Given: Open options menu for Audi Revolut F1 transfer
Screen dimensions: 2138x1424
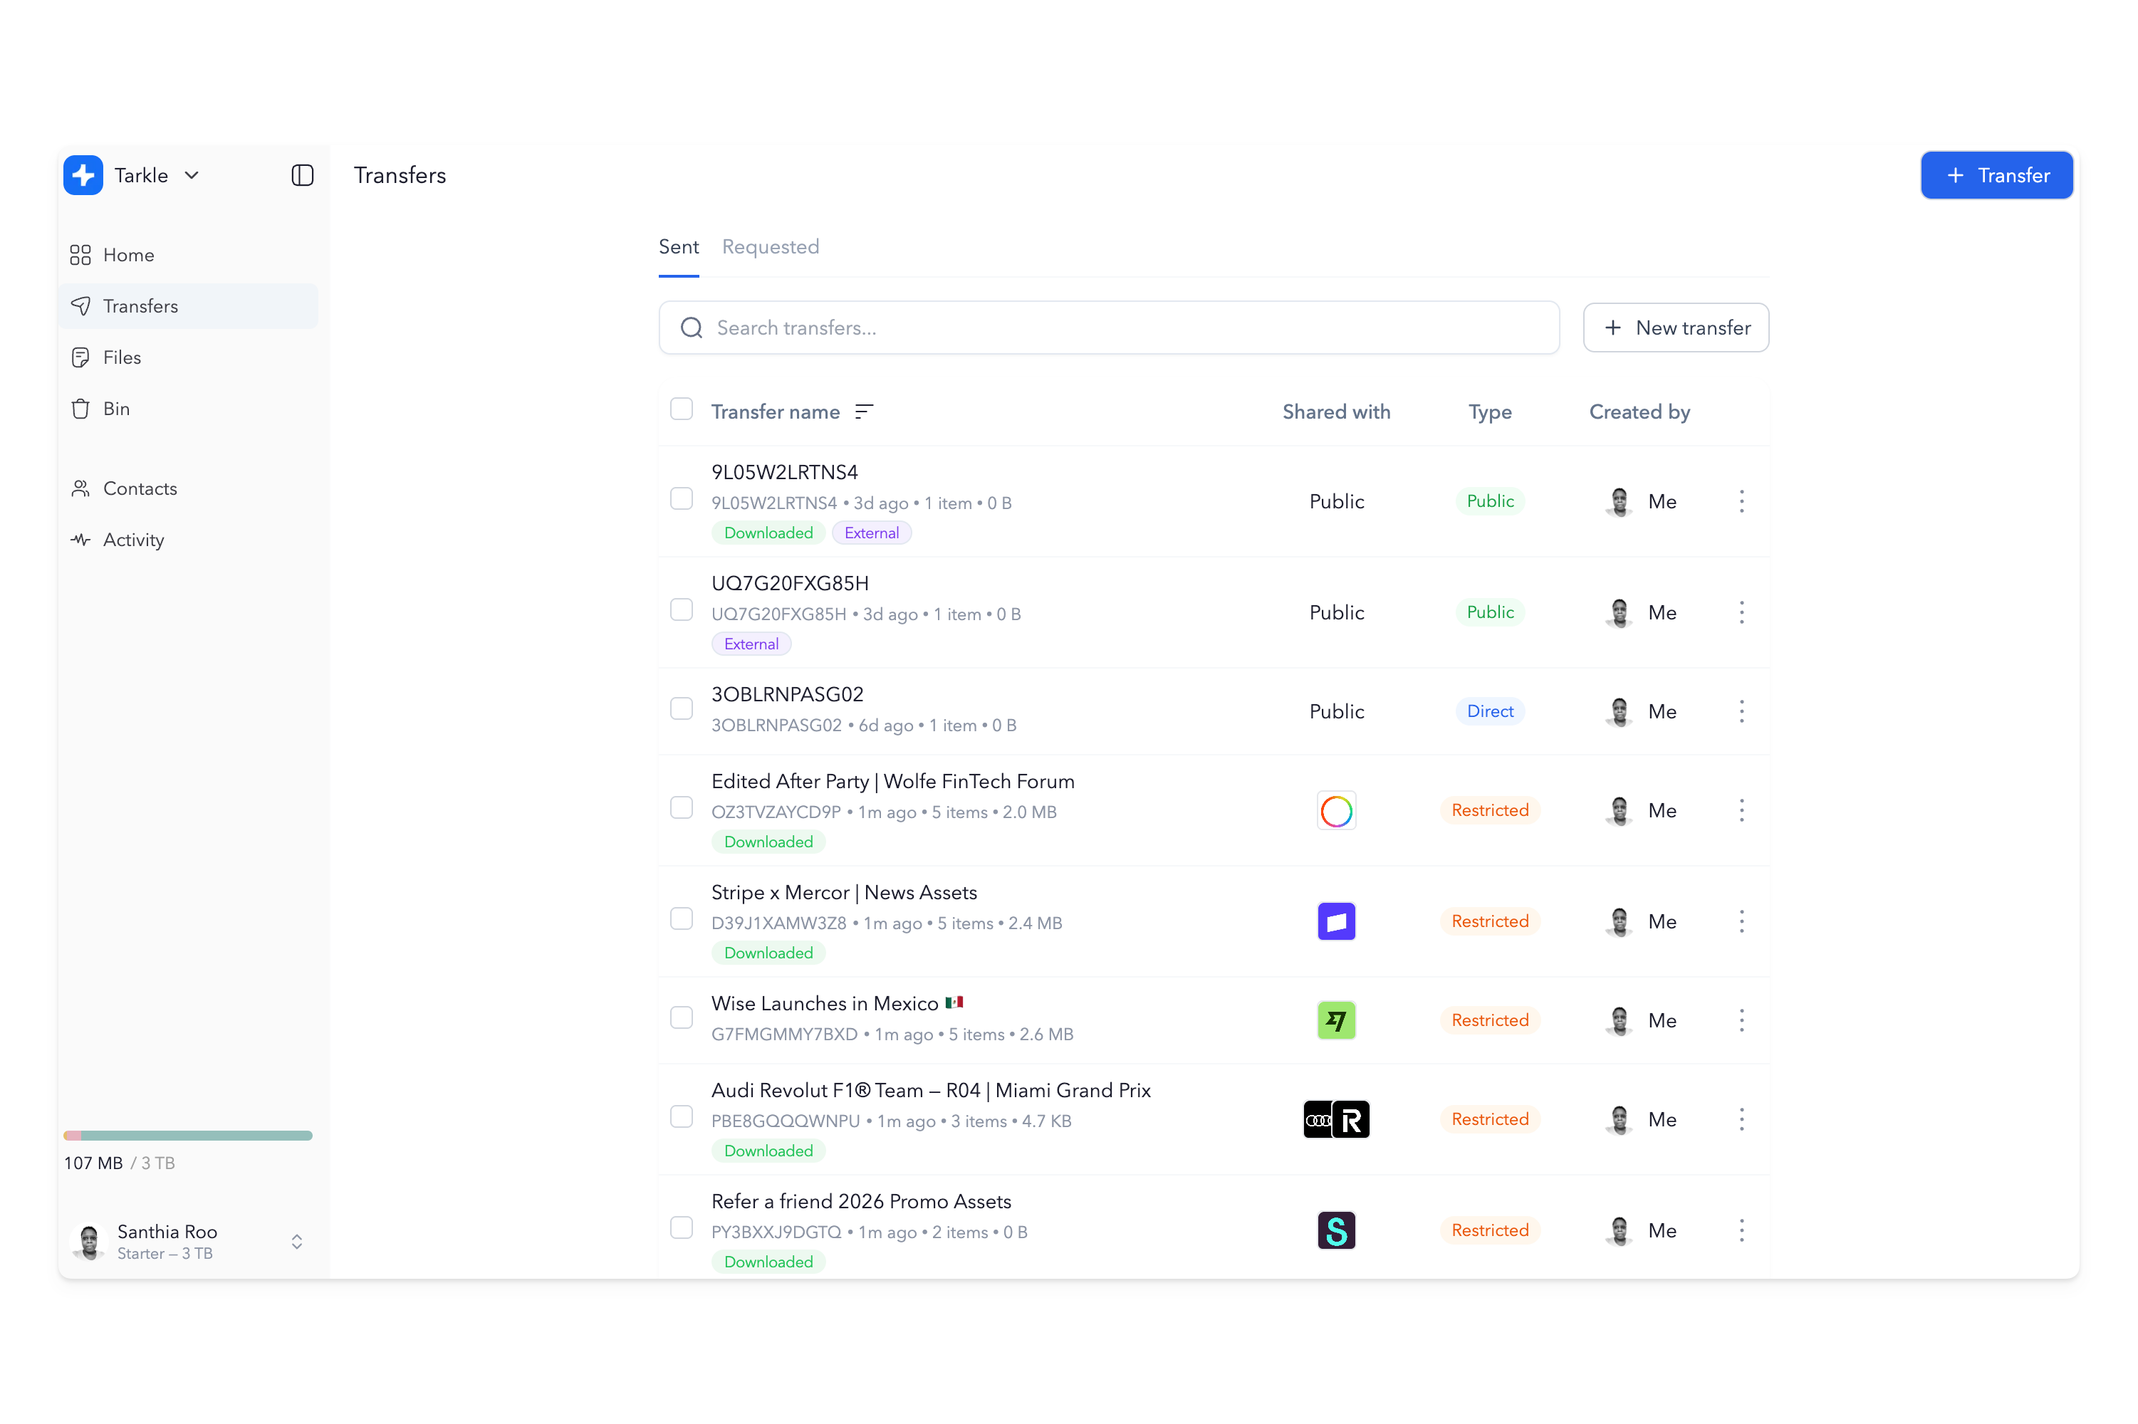Looking at the screenshot, I should click(1741, 1119).
